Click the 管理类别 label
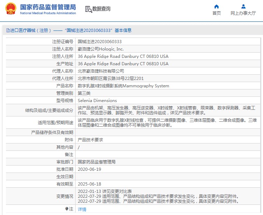Screen dimensions: 263x215 (x=65, y=93)
